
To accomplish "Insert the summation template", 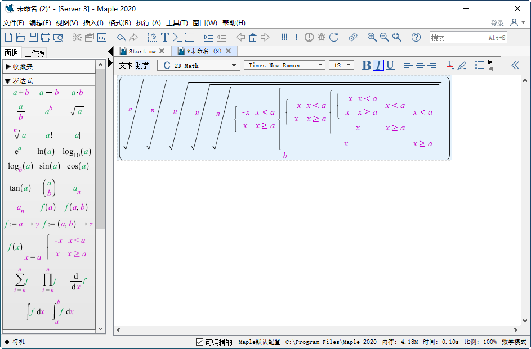I will (21, 280).
